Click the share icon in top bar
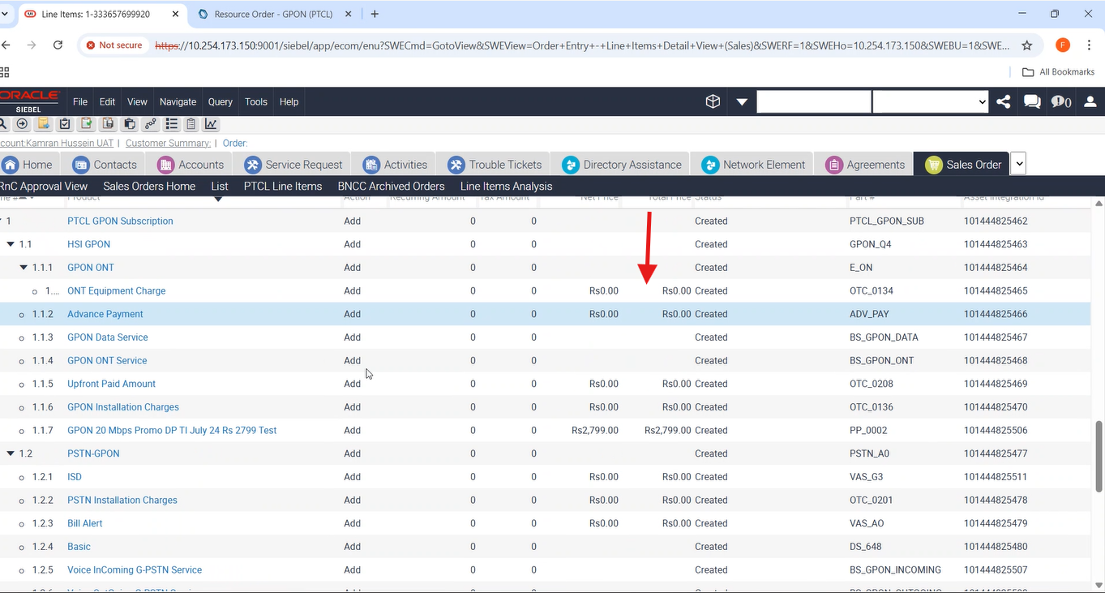This screenshot has height=593, width=1105. (x=1004, y=101)
